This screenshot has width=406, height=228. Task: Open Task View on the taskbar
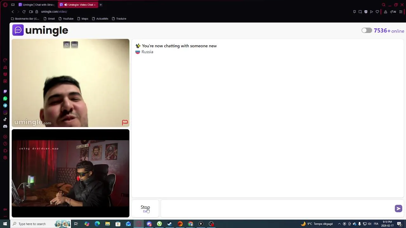[x=76, y=224]
